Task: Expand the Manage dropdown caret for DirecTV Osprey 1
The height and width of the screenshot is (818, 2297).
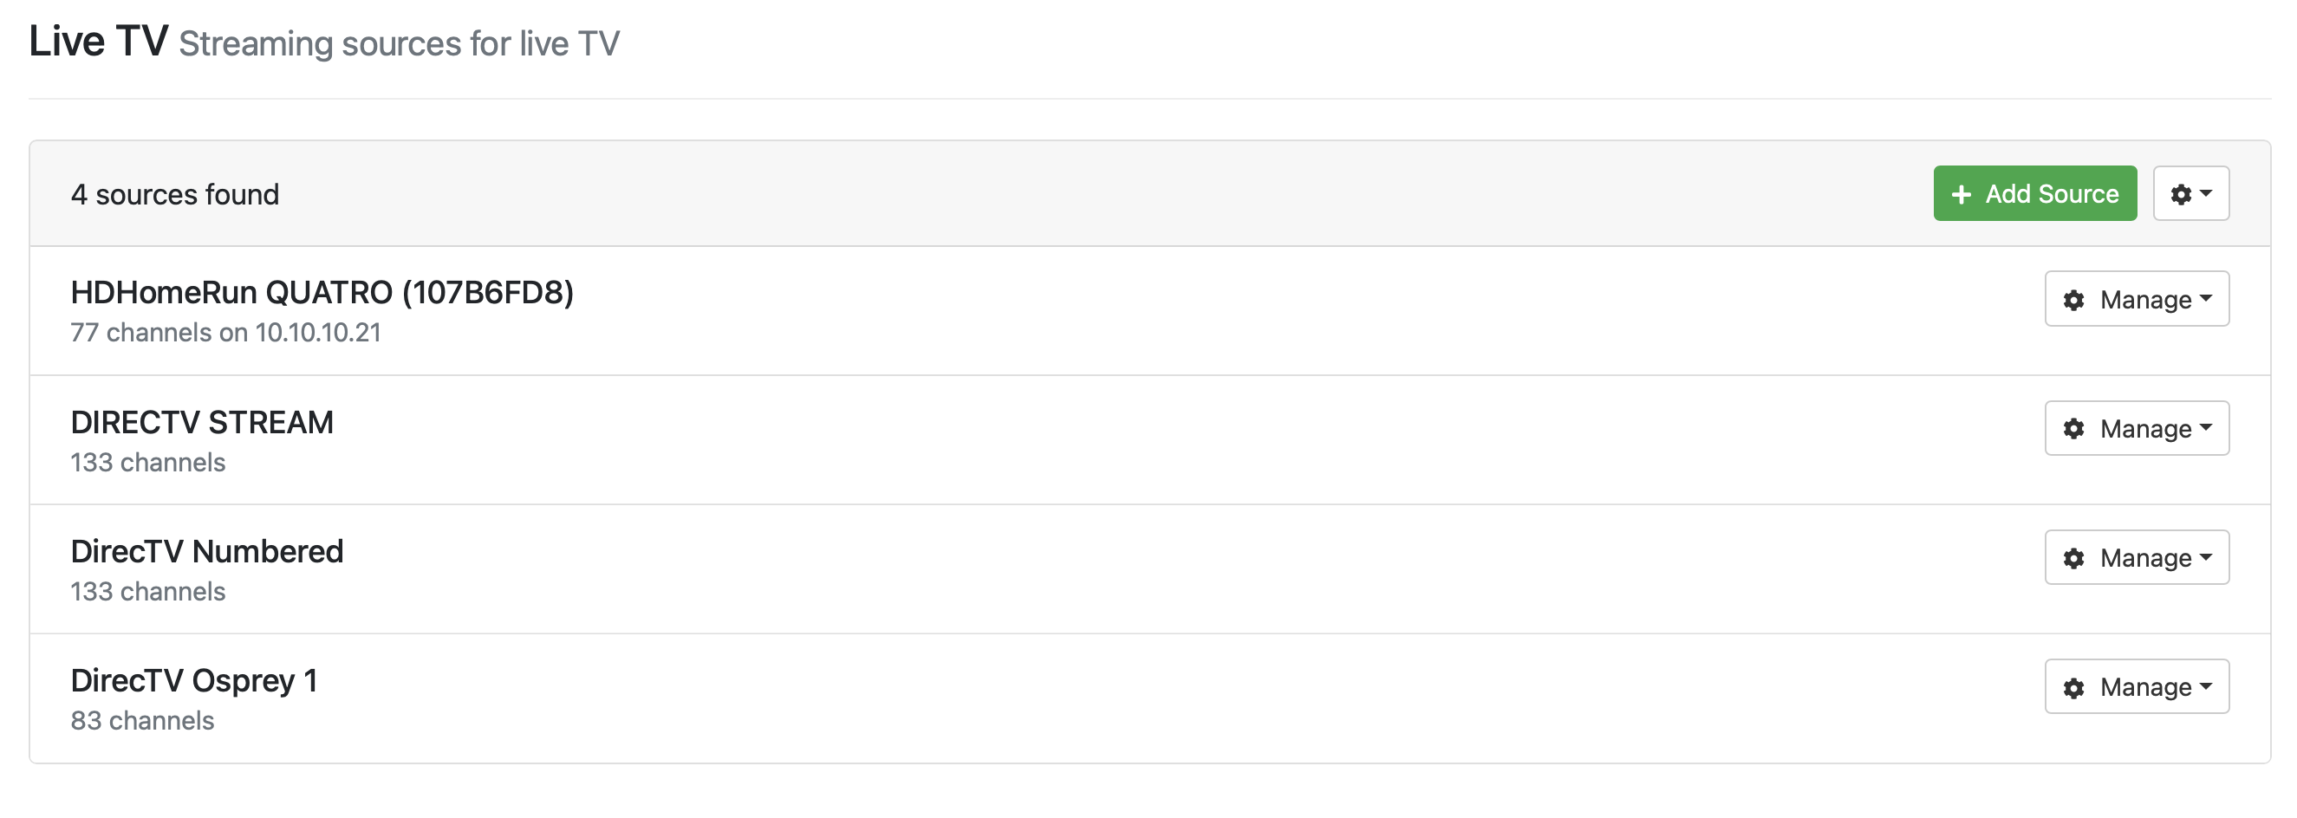Action: click(2206, 686)
